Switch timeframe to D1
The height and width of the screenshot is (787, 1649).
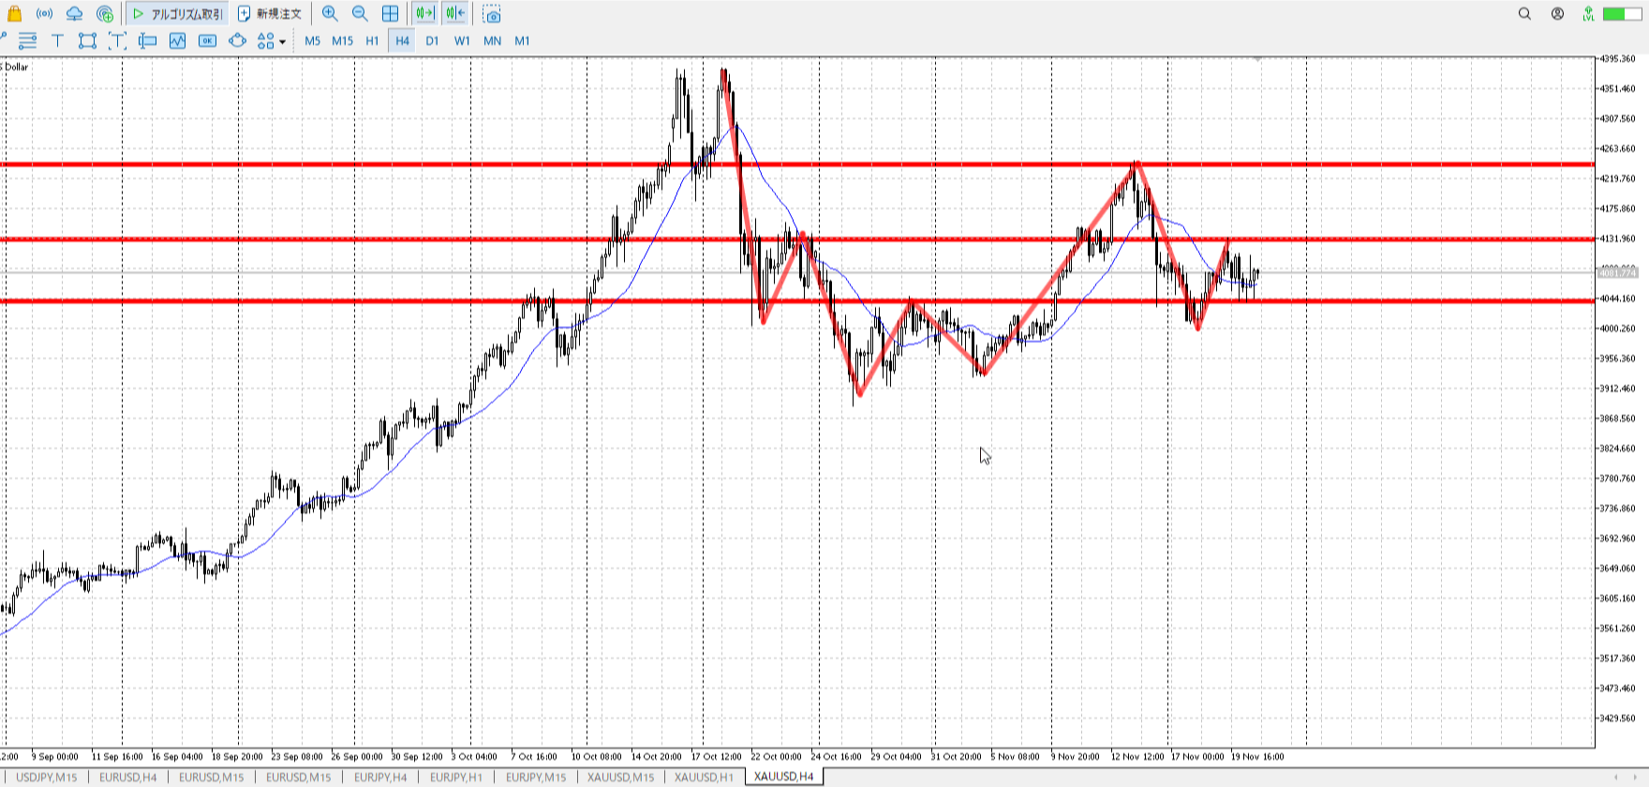coord(432,41)
